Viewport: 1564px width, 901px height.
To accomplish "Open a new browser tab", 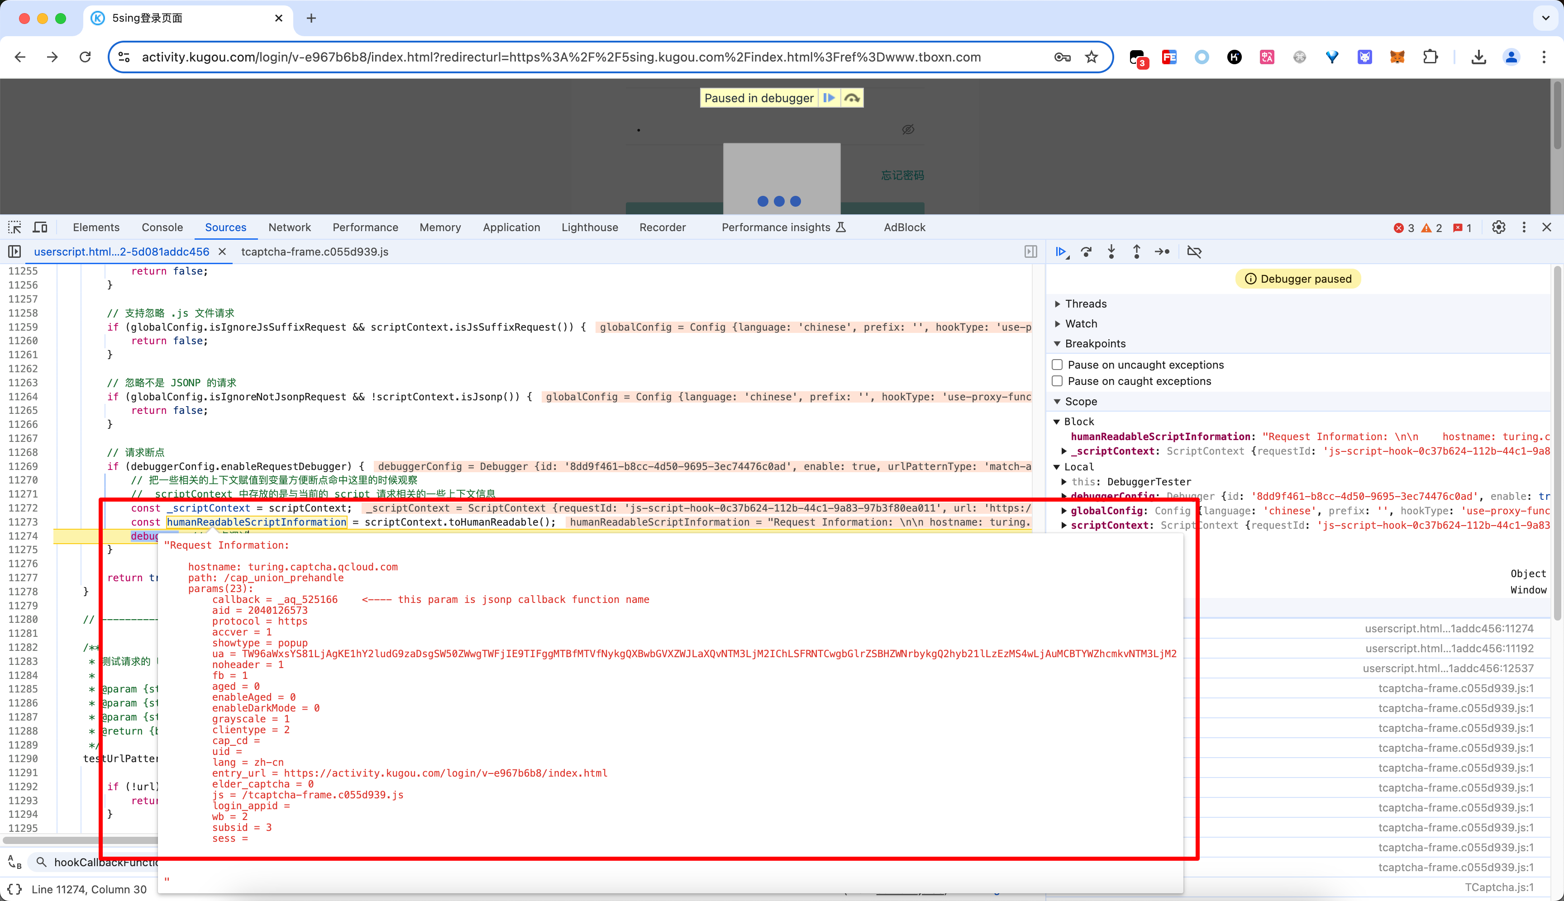I will [311, 19].
